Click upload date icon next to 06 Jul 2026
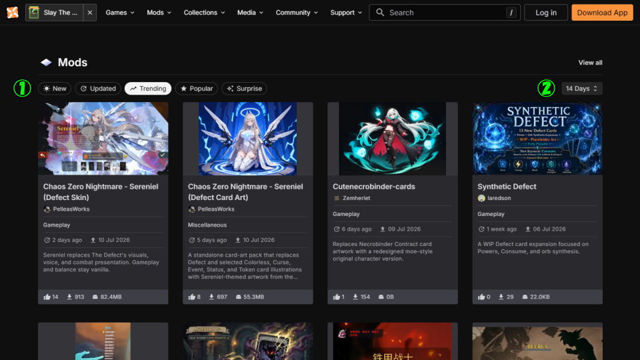640x360 pixels. [527, 229]
